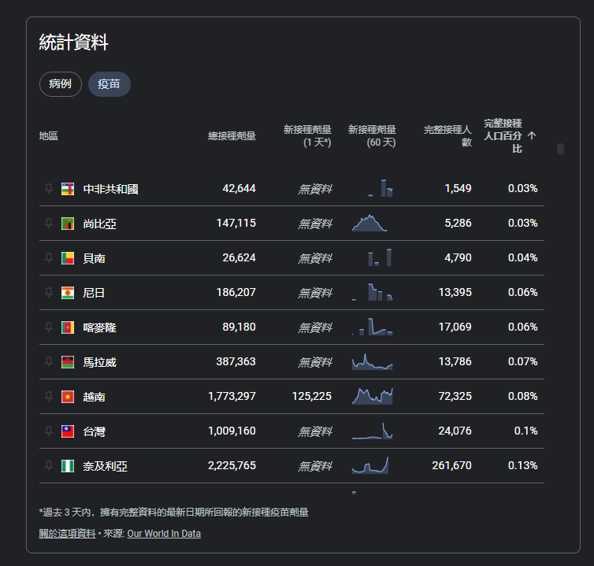Click the 尼日 flag icon

(68, 293)
